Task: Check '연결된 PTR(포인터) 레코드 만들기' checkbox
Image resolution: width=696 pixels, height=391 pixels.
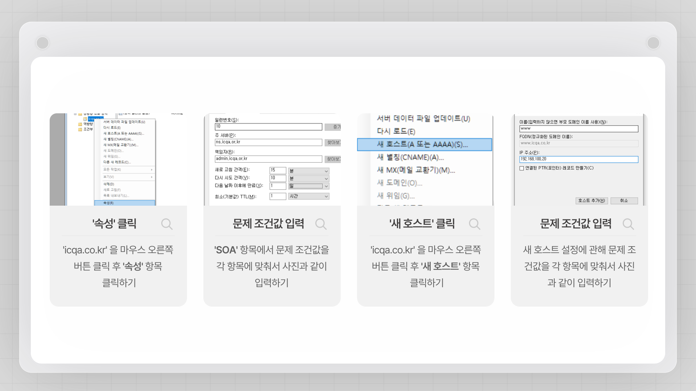Action: pos(522,168)
